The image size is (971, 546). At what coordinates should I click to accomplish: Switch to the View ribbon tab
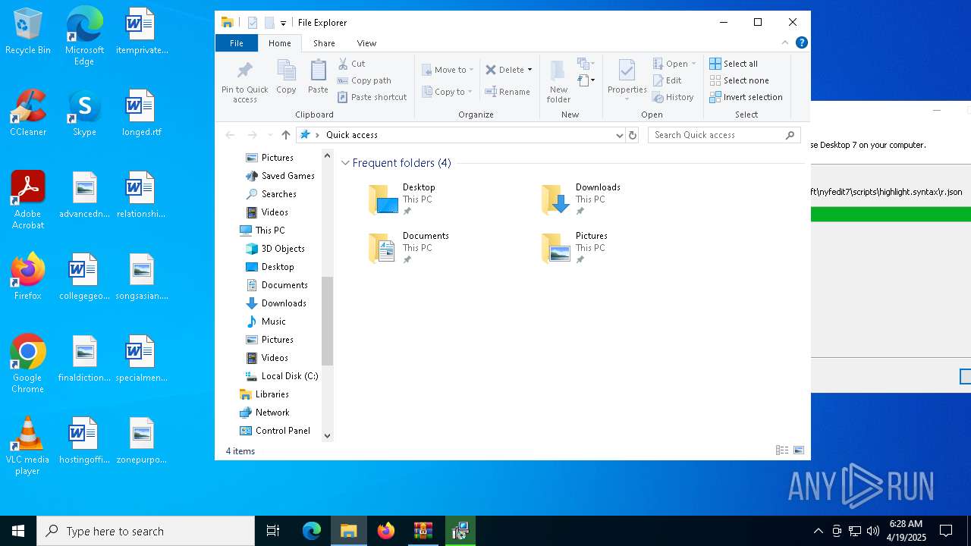coord(366,43)
